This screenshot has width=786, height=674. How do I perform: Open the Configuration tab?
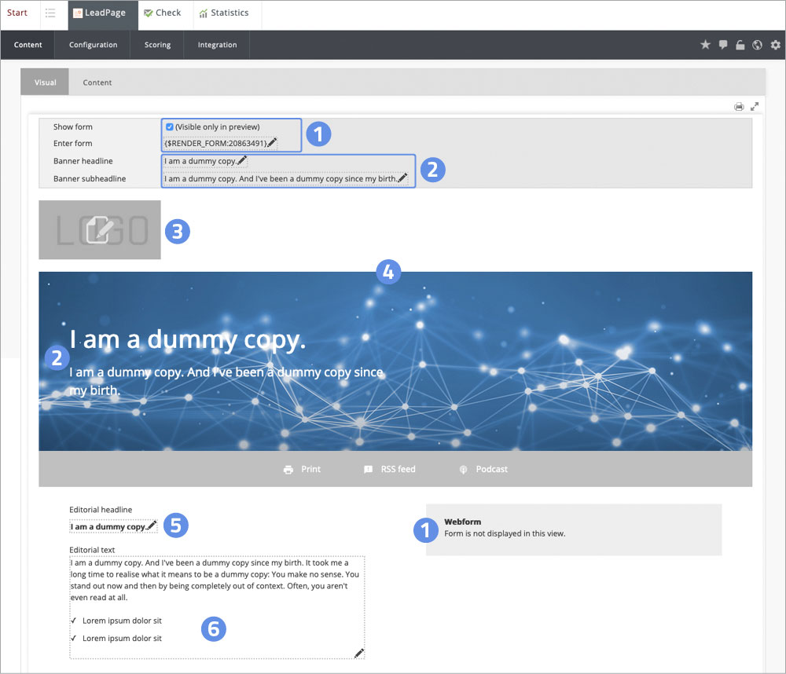point(93,45)
